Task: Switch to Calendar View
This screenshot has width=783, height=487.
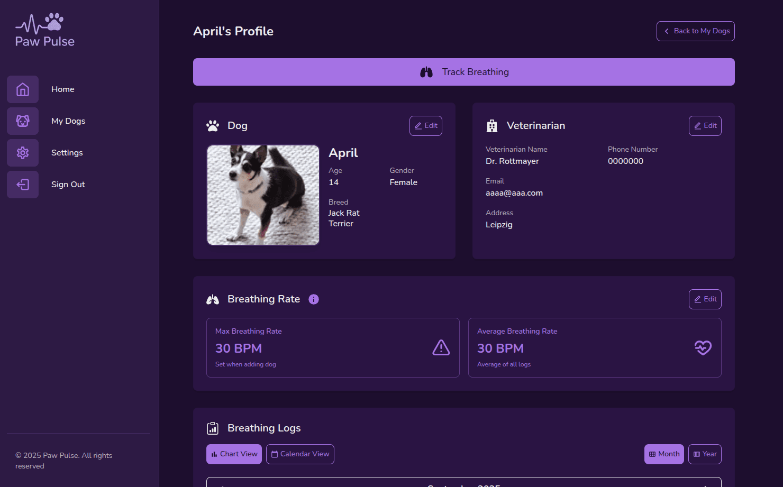Action: tap(300, 454)
